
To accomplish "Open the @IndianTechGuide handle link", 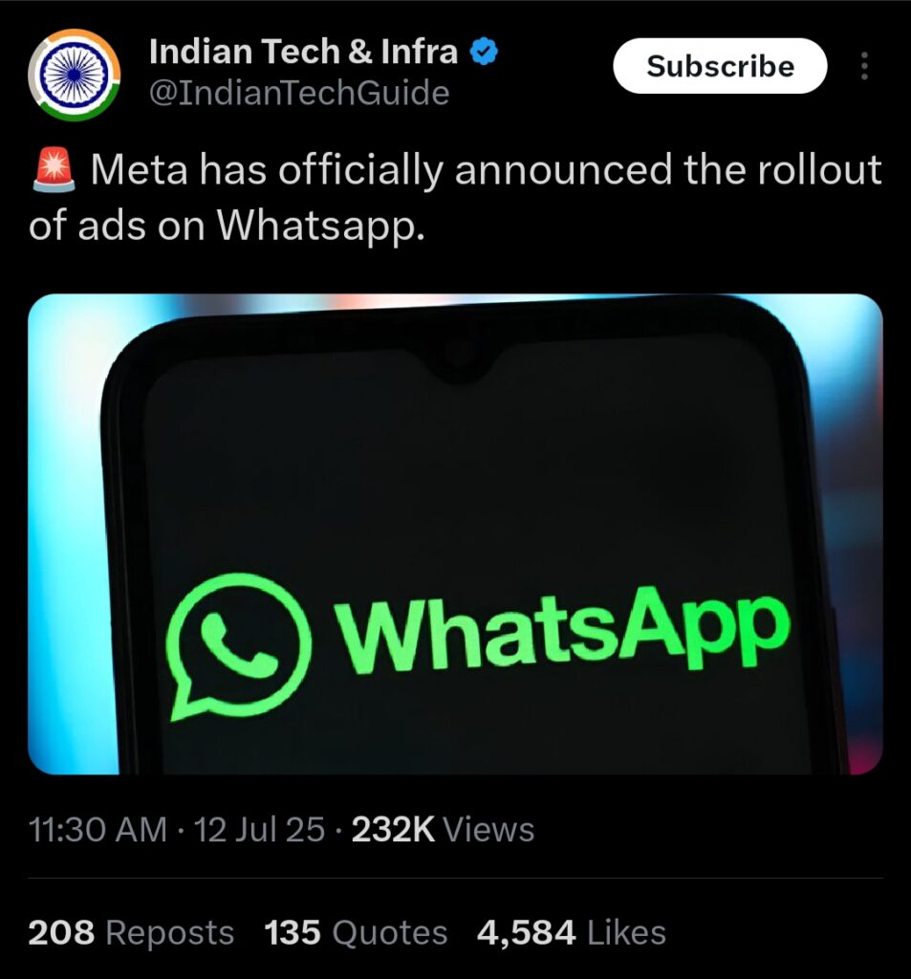I will 299,93.
